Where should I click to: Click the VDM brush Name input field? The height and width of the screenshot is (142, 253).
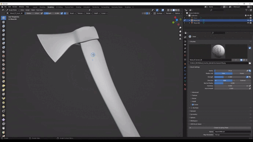click(233, 132)
